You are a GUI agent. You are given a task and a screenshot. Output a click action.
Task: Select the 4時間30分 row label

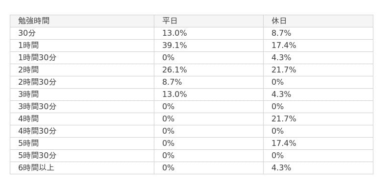[37, 131]
